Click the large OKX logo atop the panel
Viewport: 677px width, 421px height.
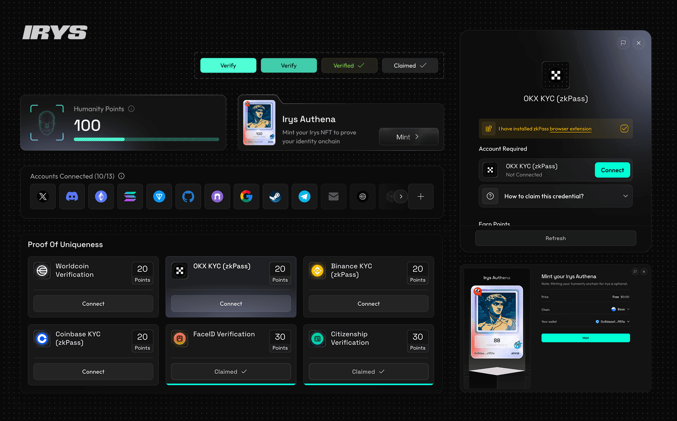[x=556, y=75]
